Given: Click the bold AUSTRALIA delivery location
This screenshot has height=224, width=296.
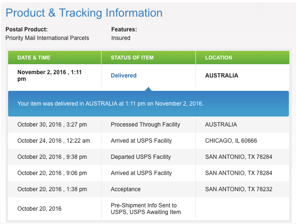Looking at the screenshot, I should pyautogui.click(x=222, y=76).
